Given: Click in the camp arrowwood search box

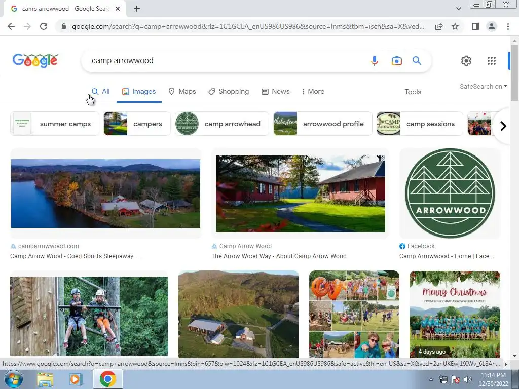Looking at the screenshot, I should coord(225,61).
